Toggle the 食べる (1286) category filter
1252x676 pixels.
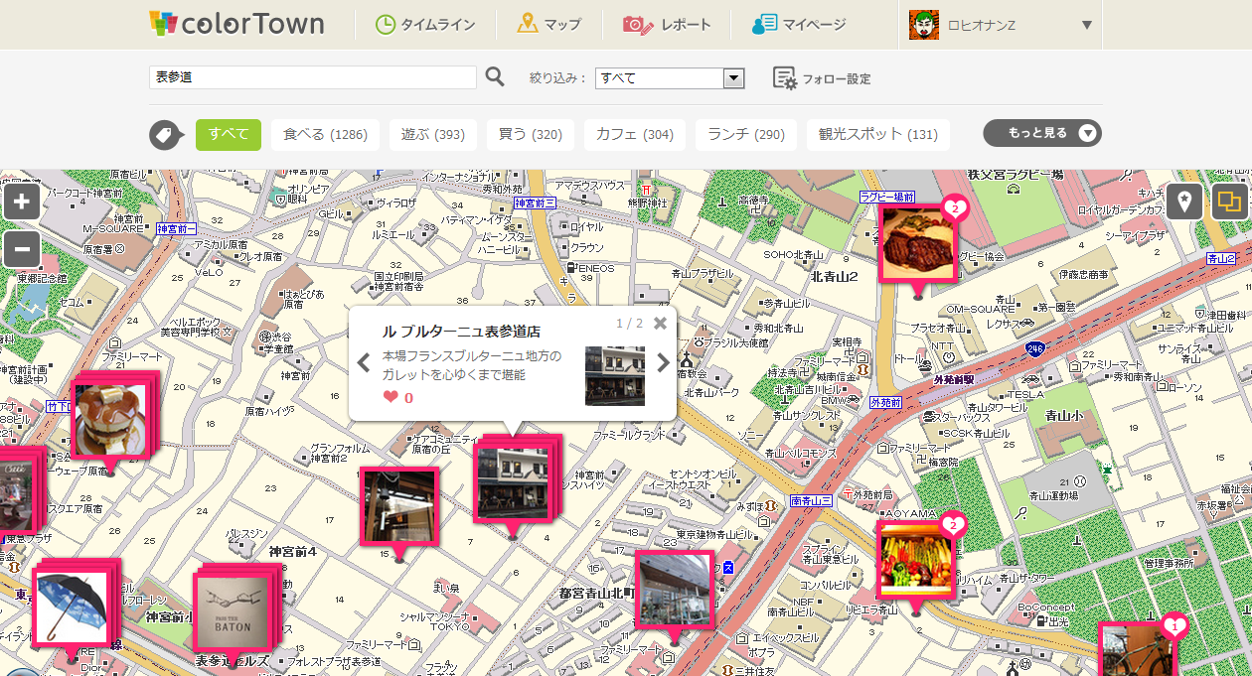[325, 134]
